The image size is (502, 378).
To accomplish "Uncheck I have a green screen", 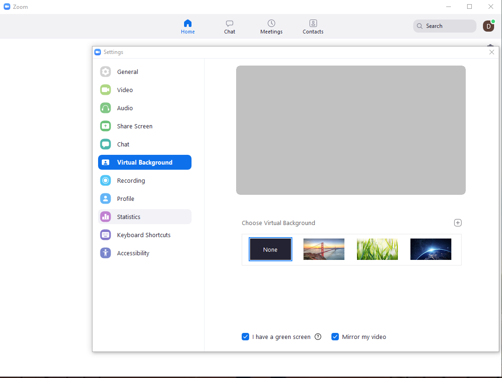I will (x=245, y=337).
